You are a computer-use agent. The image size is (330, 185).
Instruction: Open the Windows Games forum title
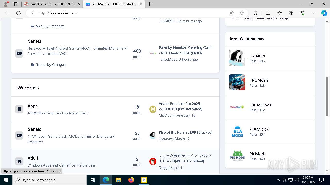pyautogui.click(x=34, y=129)
